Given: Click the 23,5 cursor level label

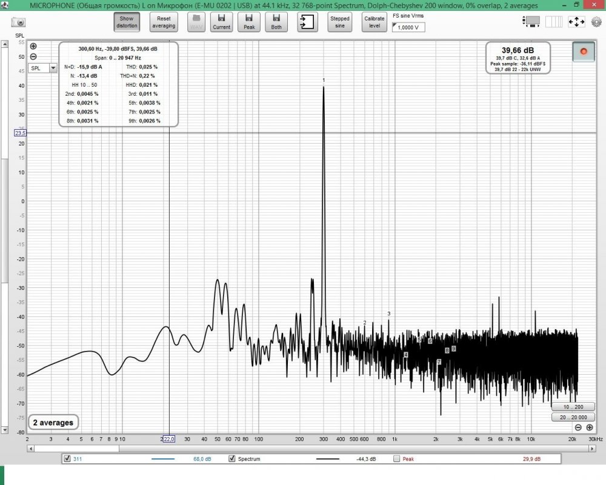Looking at the screenshot, I should (20, 133).
